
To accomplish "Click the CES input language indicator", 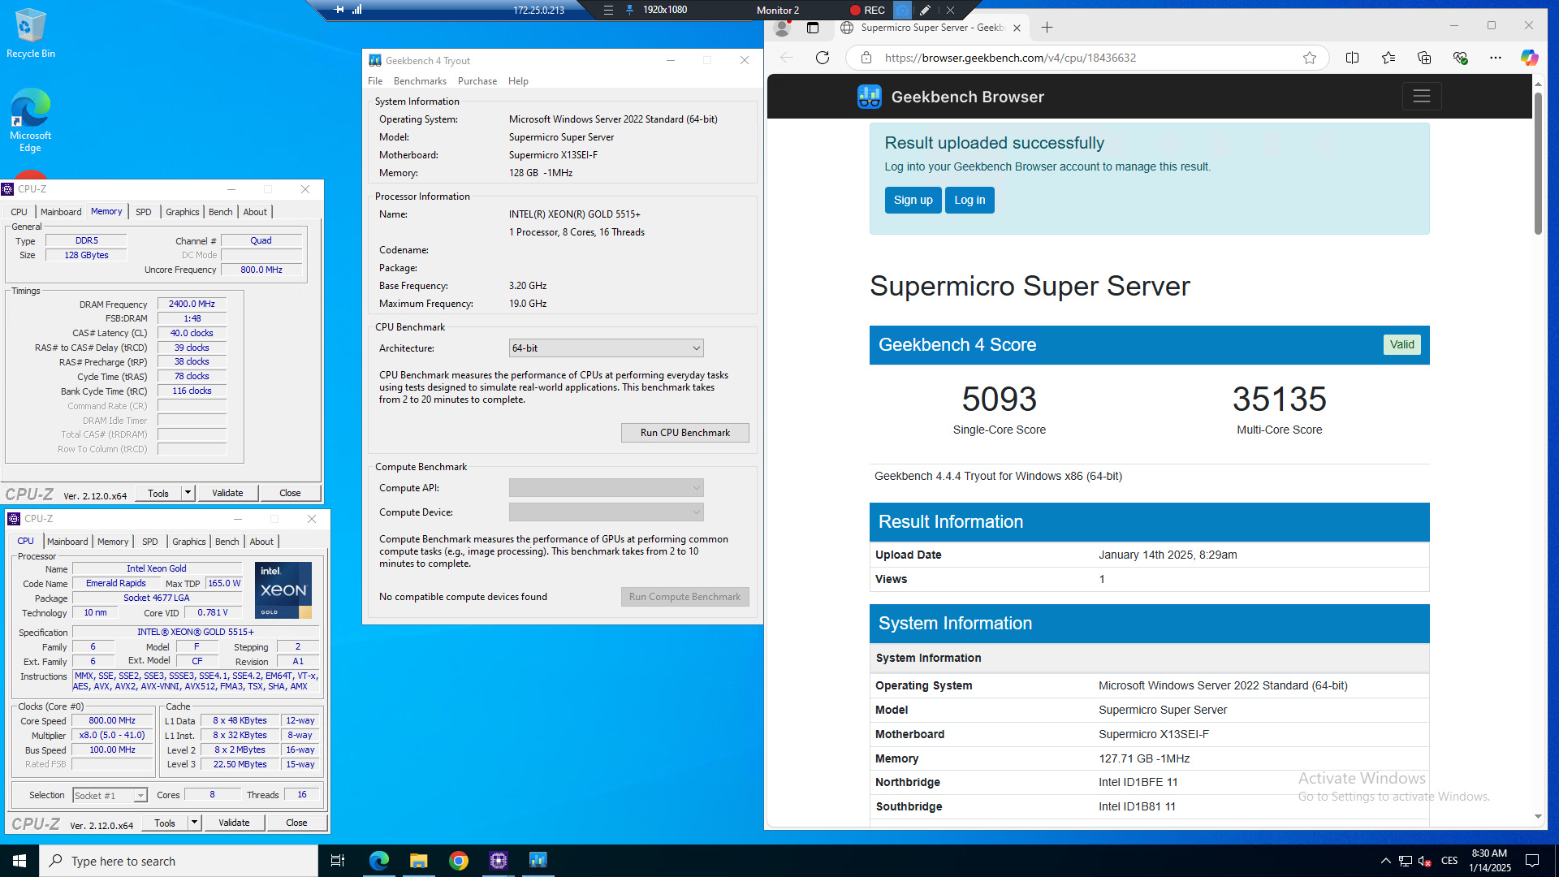I will [x=1449, y=861].
